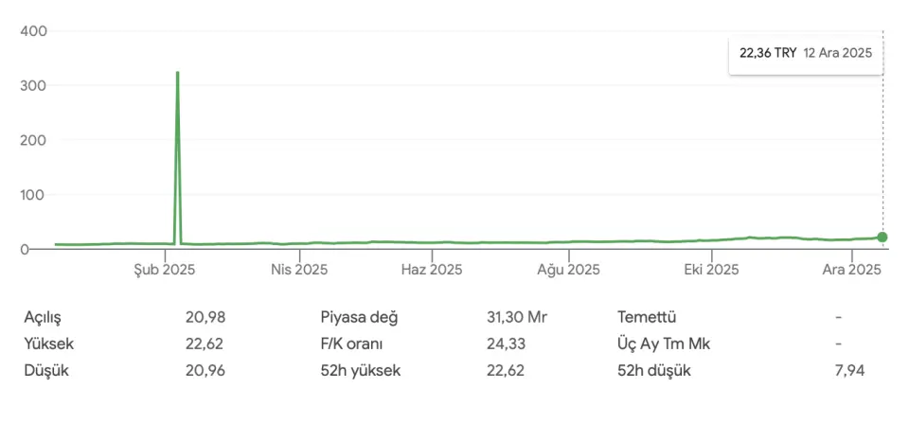Select the Haz 2025 x-axis label
Viewport: 909px width, 441px height.
tap(432, 270)
